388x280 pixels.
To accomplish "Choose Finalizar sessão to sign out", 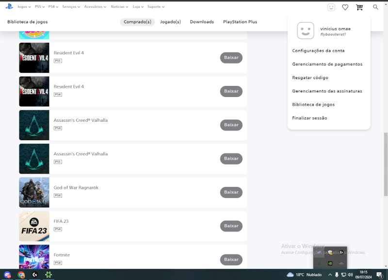I will (x=309, y=118).
